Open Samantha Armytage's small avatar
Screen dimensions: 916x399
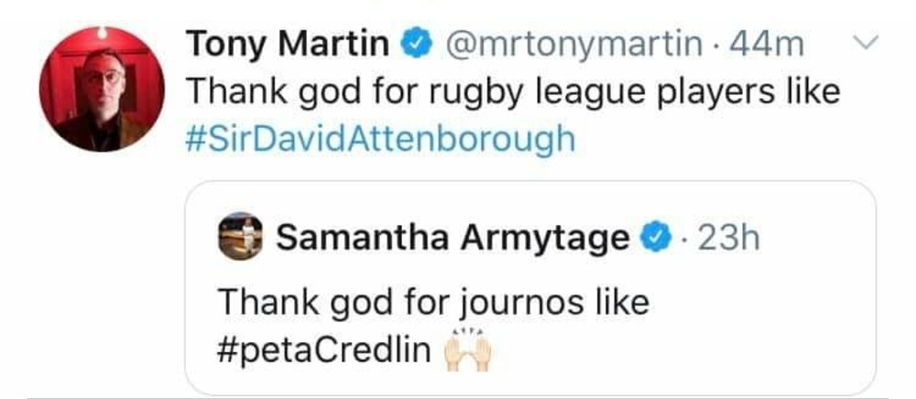tap(241, 237)
